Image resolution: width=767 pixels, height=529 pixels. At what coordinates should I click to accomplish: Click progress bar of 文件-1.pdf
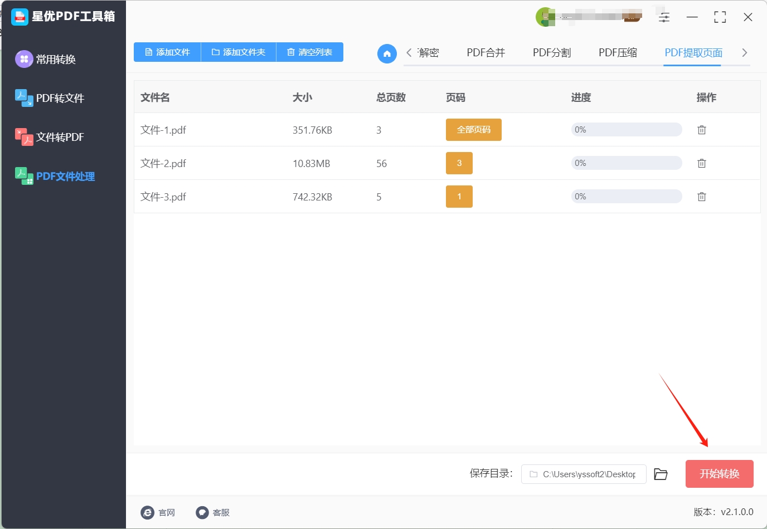[627, 130]
